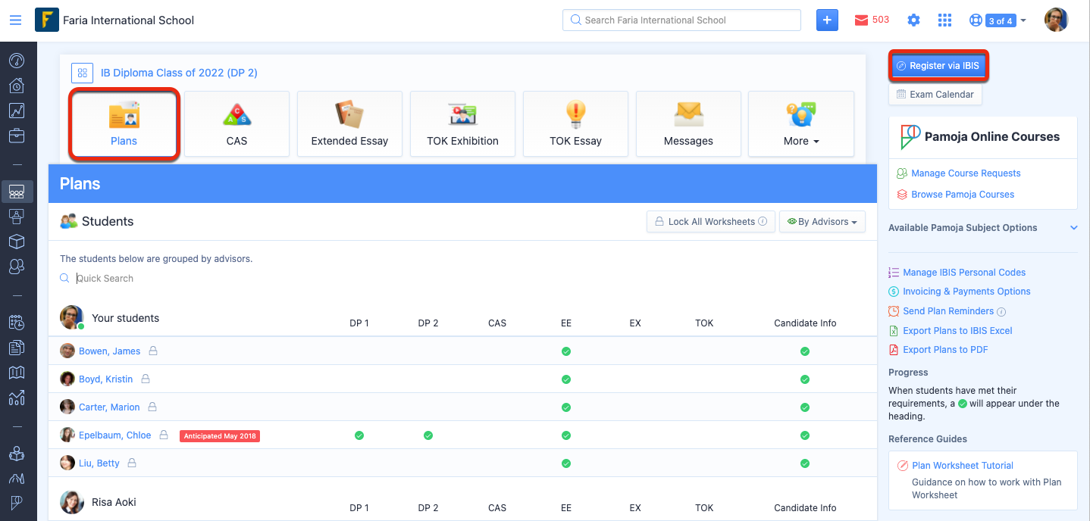Toggle lock icon for Bowen, James

coord(153,351)
